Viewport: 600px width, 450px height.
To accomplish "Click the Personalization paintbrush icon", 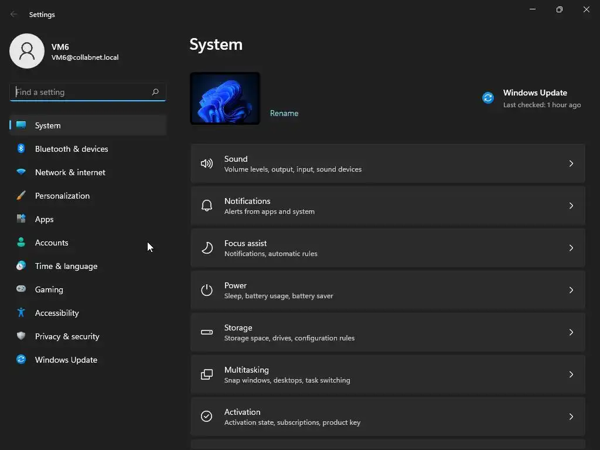I will click(21, 196).
